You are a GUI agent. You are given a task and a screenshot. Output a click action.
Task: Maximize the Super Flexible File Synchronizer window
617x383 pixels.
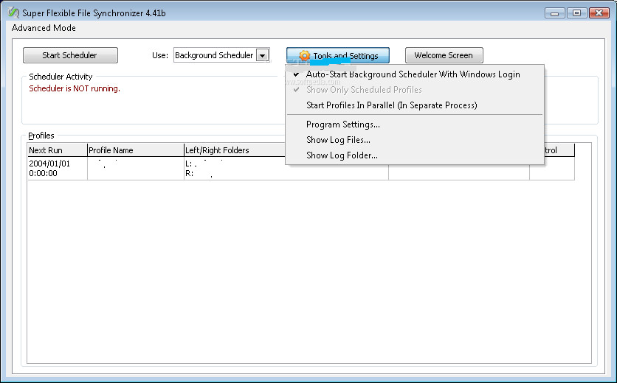point(576,13)
